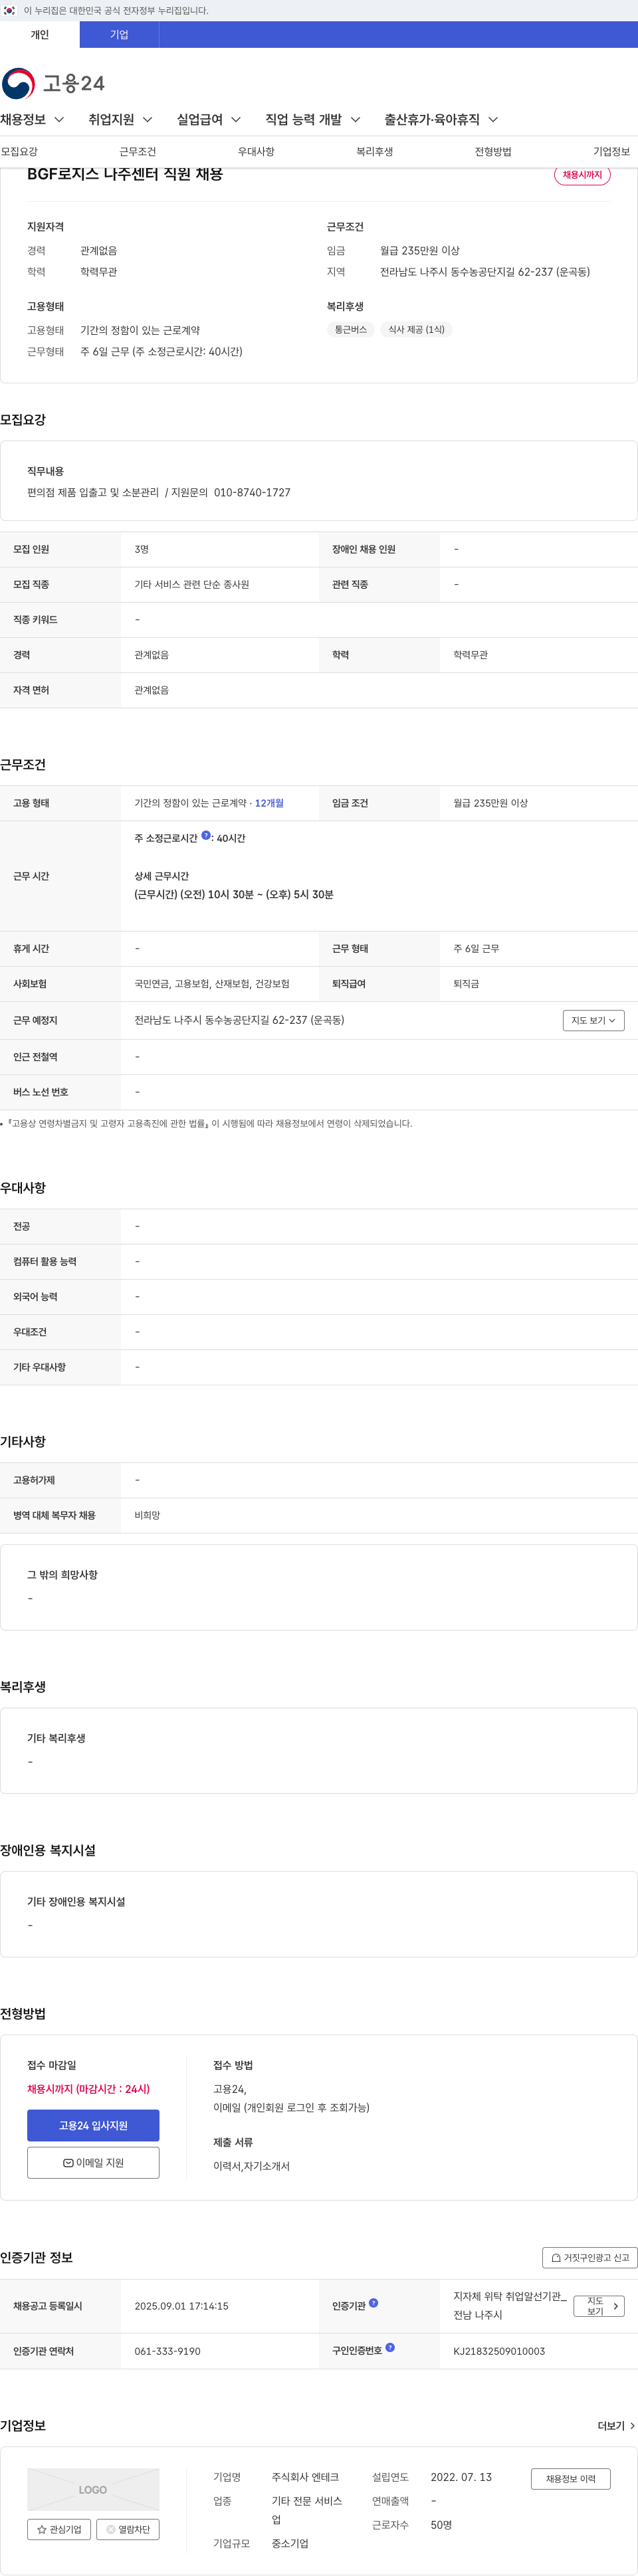Report via 거짓구인광고 신고 button
The height and width of the screenshot is (2576, 638).
[x=590, y=2258]
